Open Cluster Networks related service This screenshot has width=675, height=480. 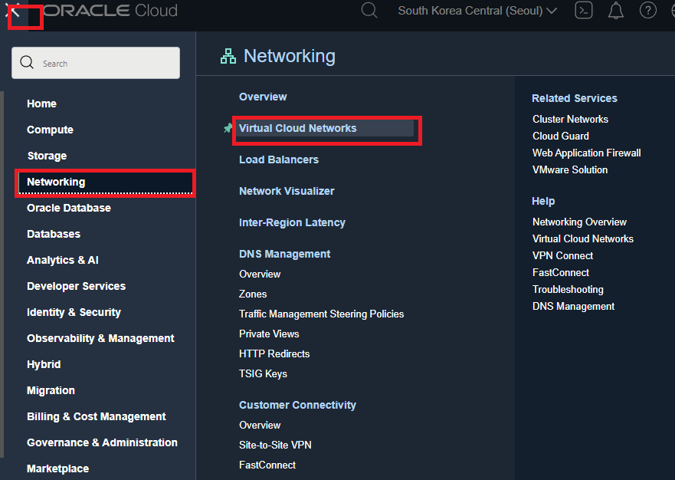click(x=570, y=120)
